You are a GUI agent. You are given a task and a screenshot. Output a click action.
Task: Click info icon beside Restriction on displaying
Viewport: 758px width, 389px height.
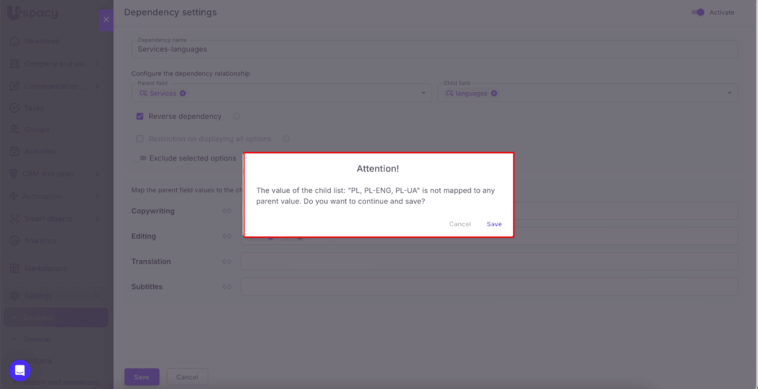286,139
